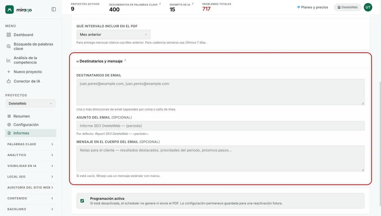Click the Seguimientos de palabras clave value 400

114,10
